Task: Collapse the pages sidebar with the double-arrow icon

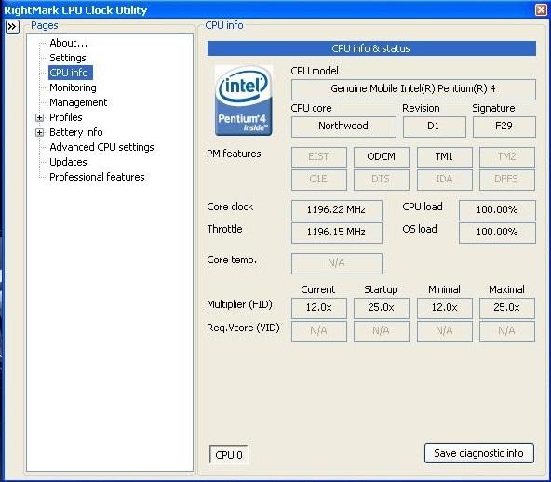Action: pyautogui.click(x=12, y=27)
